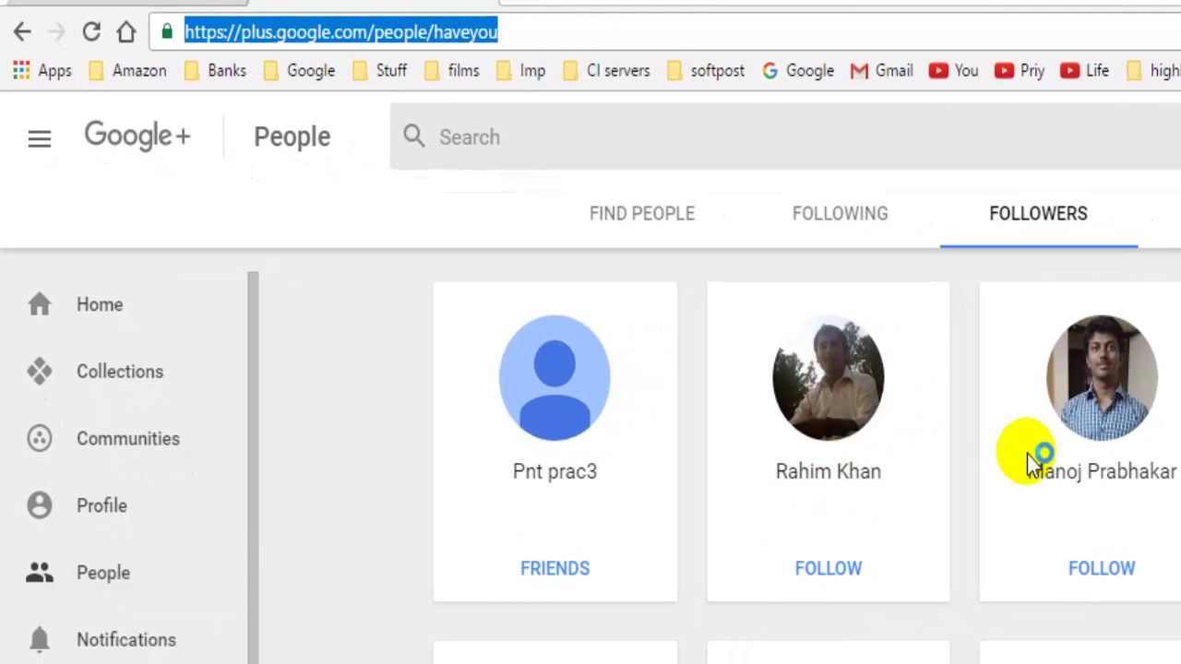Viewport: 1181px width, 664px height.
Task: Open Notifications bell in sidebar
Action: click(39, 639)
